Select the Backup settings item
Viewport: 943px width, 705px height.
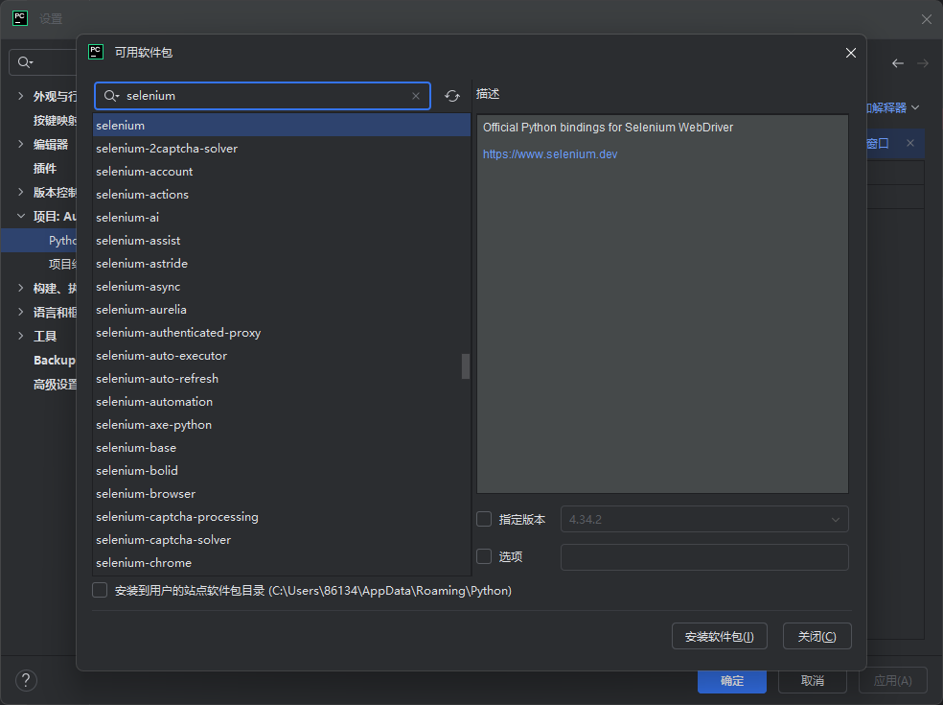[x=54, y=360]
